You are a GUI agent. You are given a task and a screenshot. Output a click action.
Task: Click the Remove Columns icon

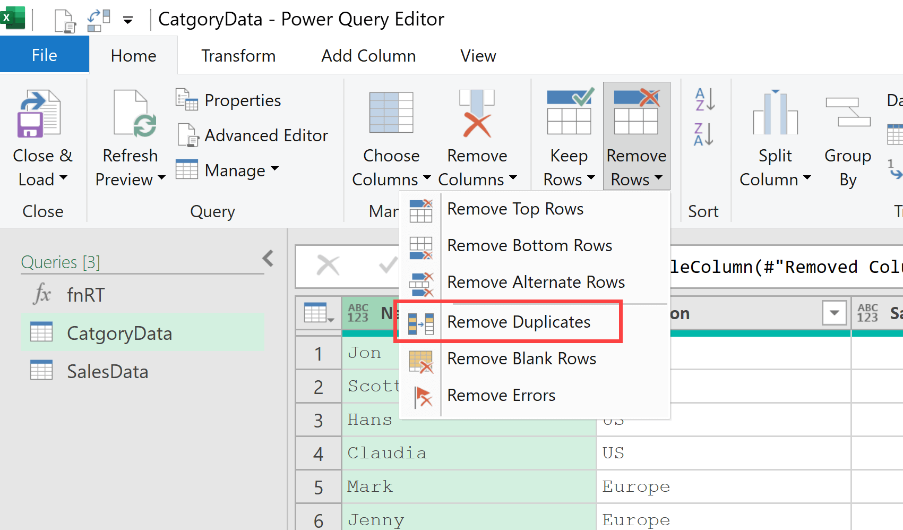pyautogui.click(x=477, y=113)
